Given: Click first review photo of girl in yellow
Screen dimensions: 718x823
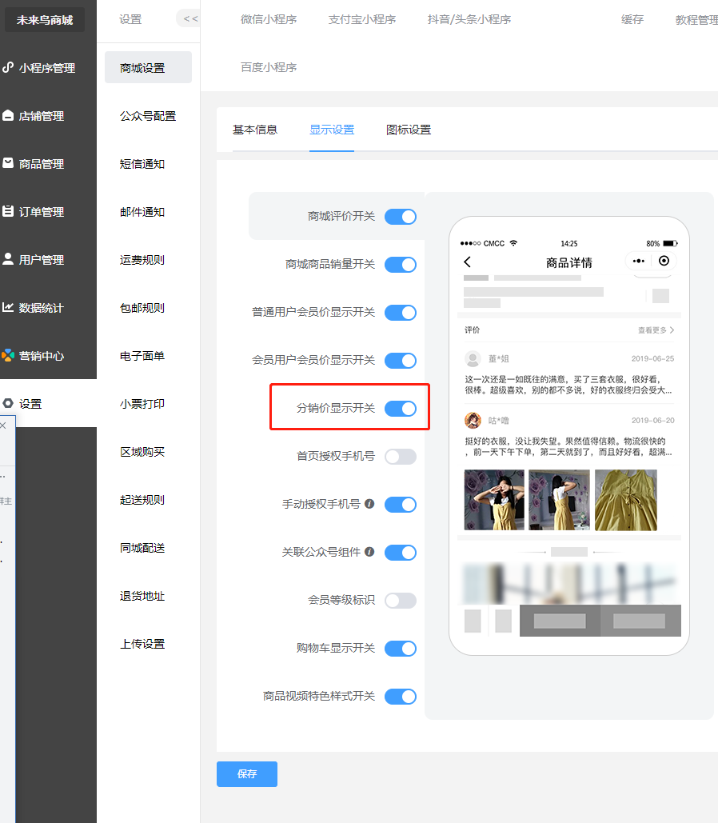Looking at the screenshot, I should pos(494,500).
